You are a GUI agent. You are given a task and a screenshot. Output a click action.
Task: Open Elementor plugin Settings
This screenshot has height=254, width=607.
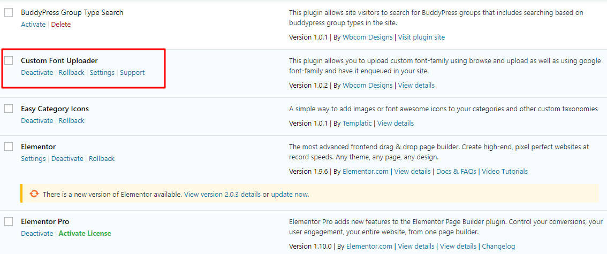pyautogui.click(x=33, y=158)
